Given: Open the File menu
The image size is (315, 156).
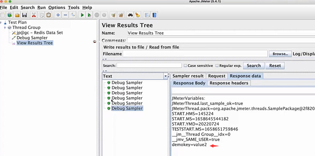Looking at the screenshot, I should [x=4, y=7].
